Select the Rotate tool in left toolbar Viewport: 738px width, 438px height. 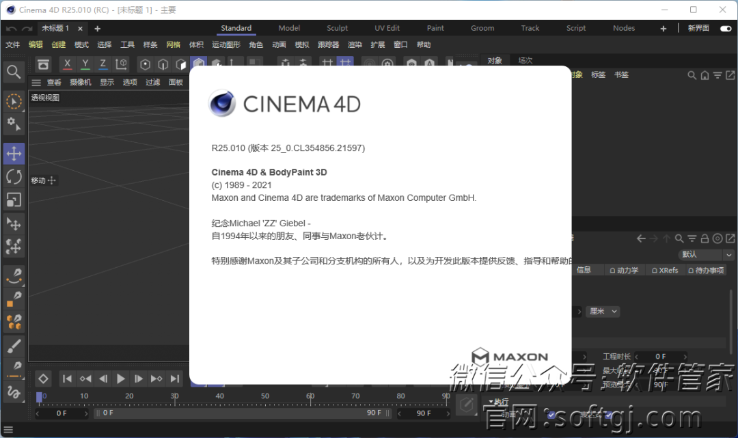click(x=14, y=177)
